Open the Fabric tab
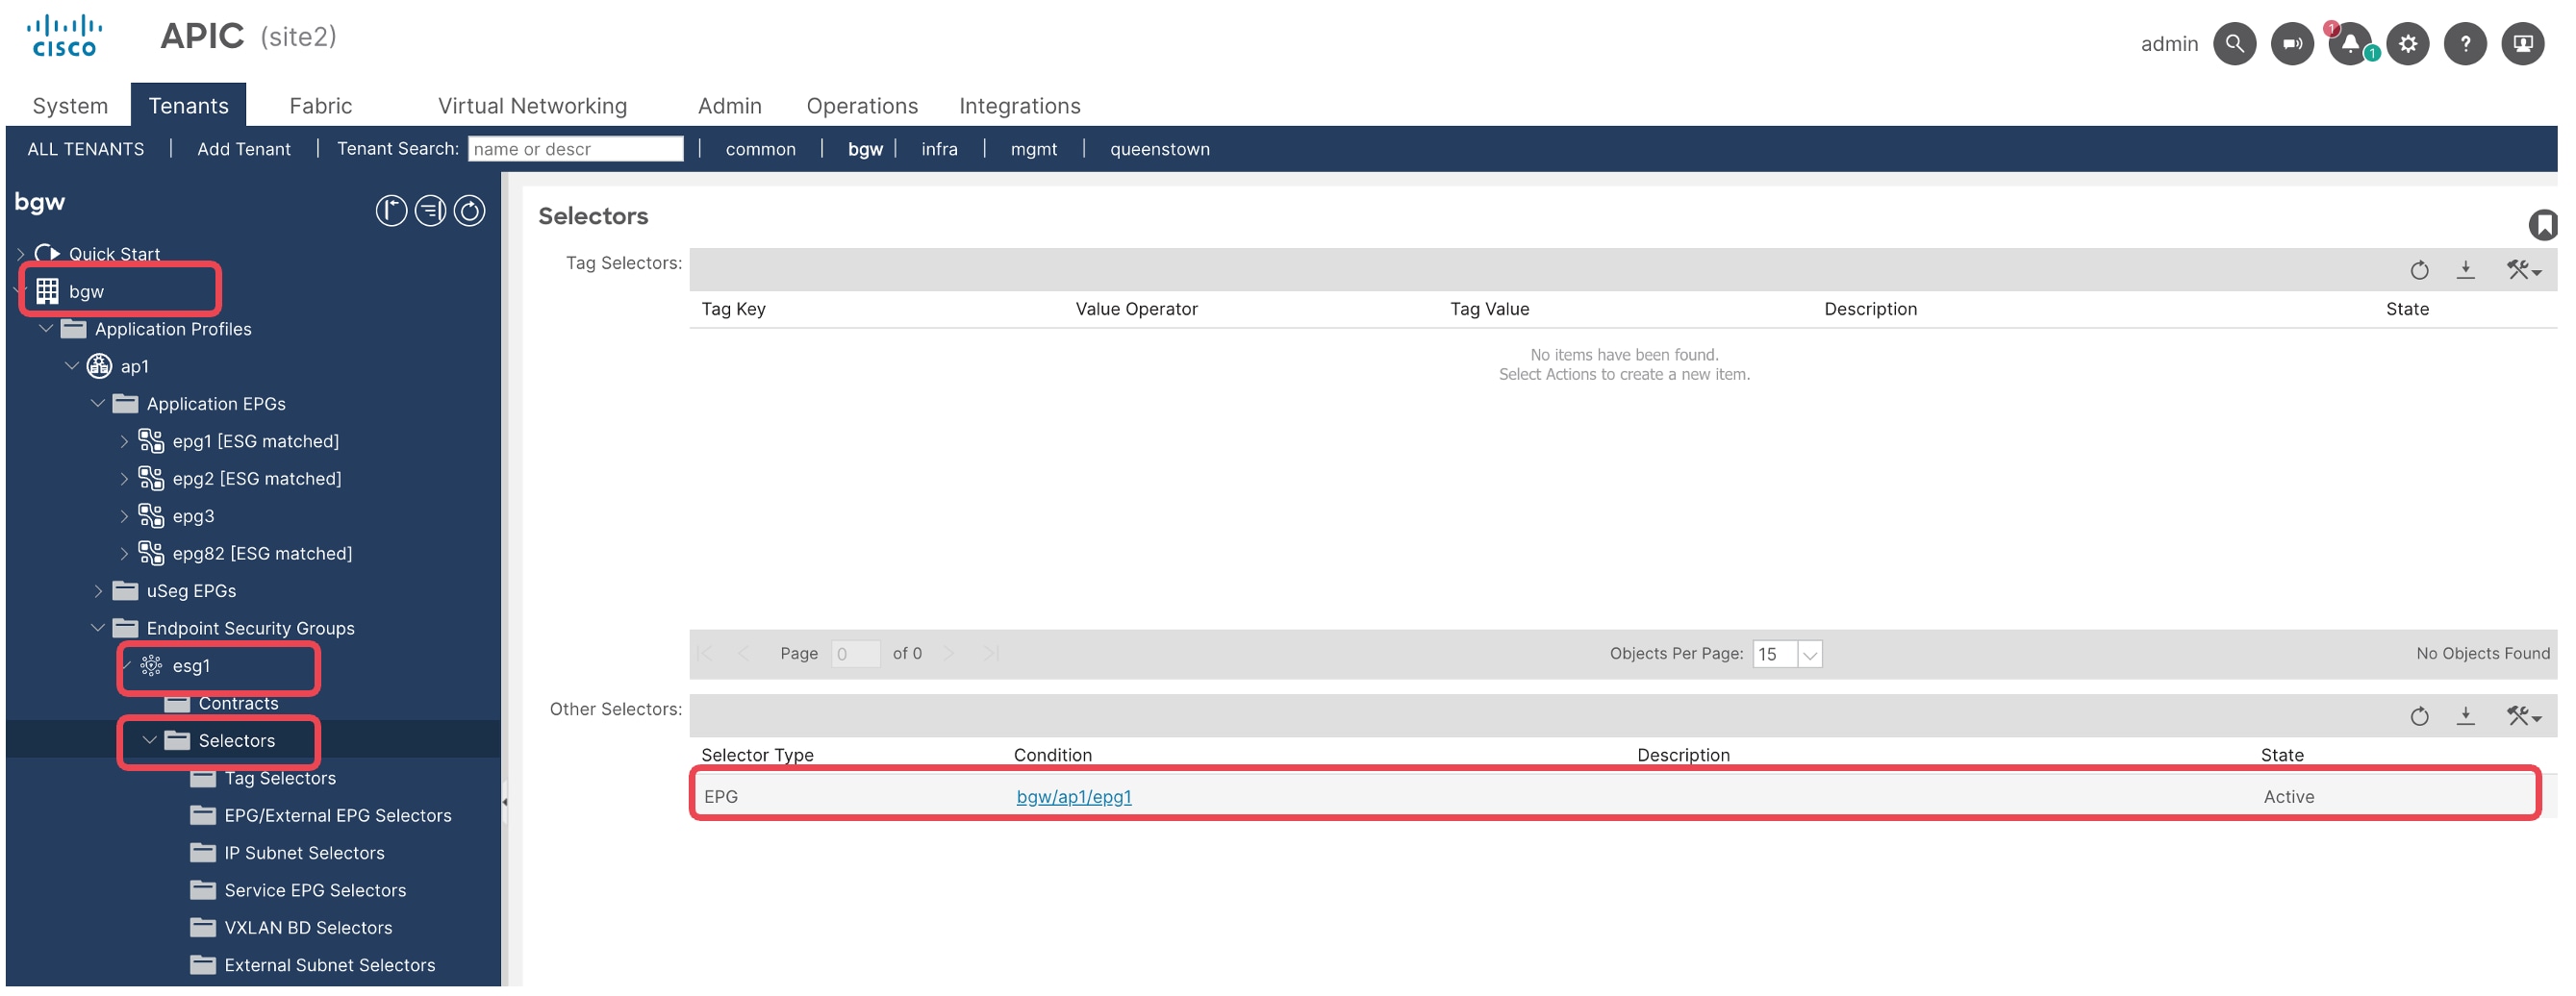 coord(321,106)
